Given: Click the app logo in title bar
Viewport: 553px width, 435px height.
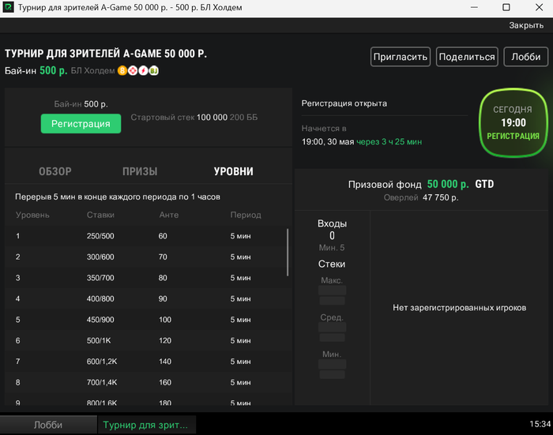Looking at the screenshot, I should click(8, 7).
